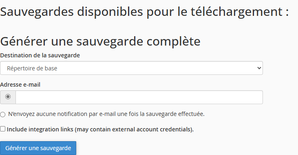
Task: Click 'une fois la sauvegarde effectuée' text
Action: point(161,114)
